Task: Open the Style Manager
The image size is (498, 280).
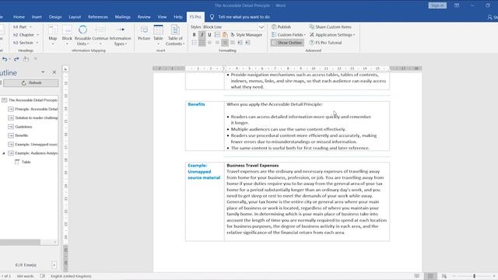Action: tap(246, 34)
